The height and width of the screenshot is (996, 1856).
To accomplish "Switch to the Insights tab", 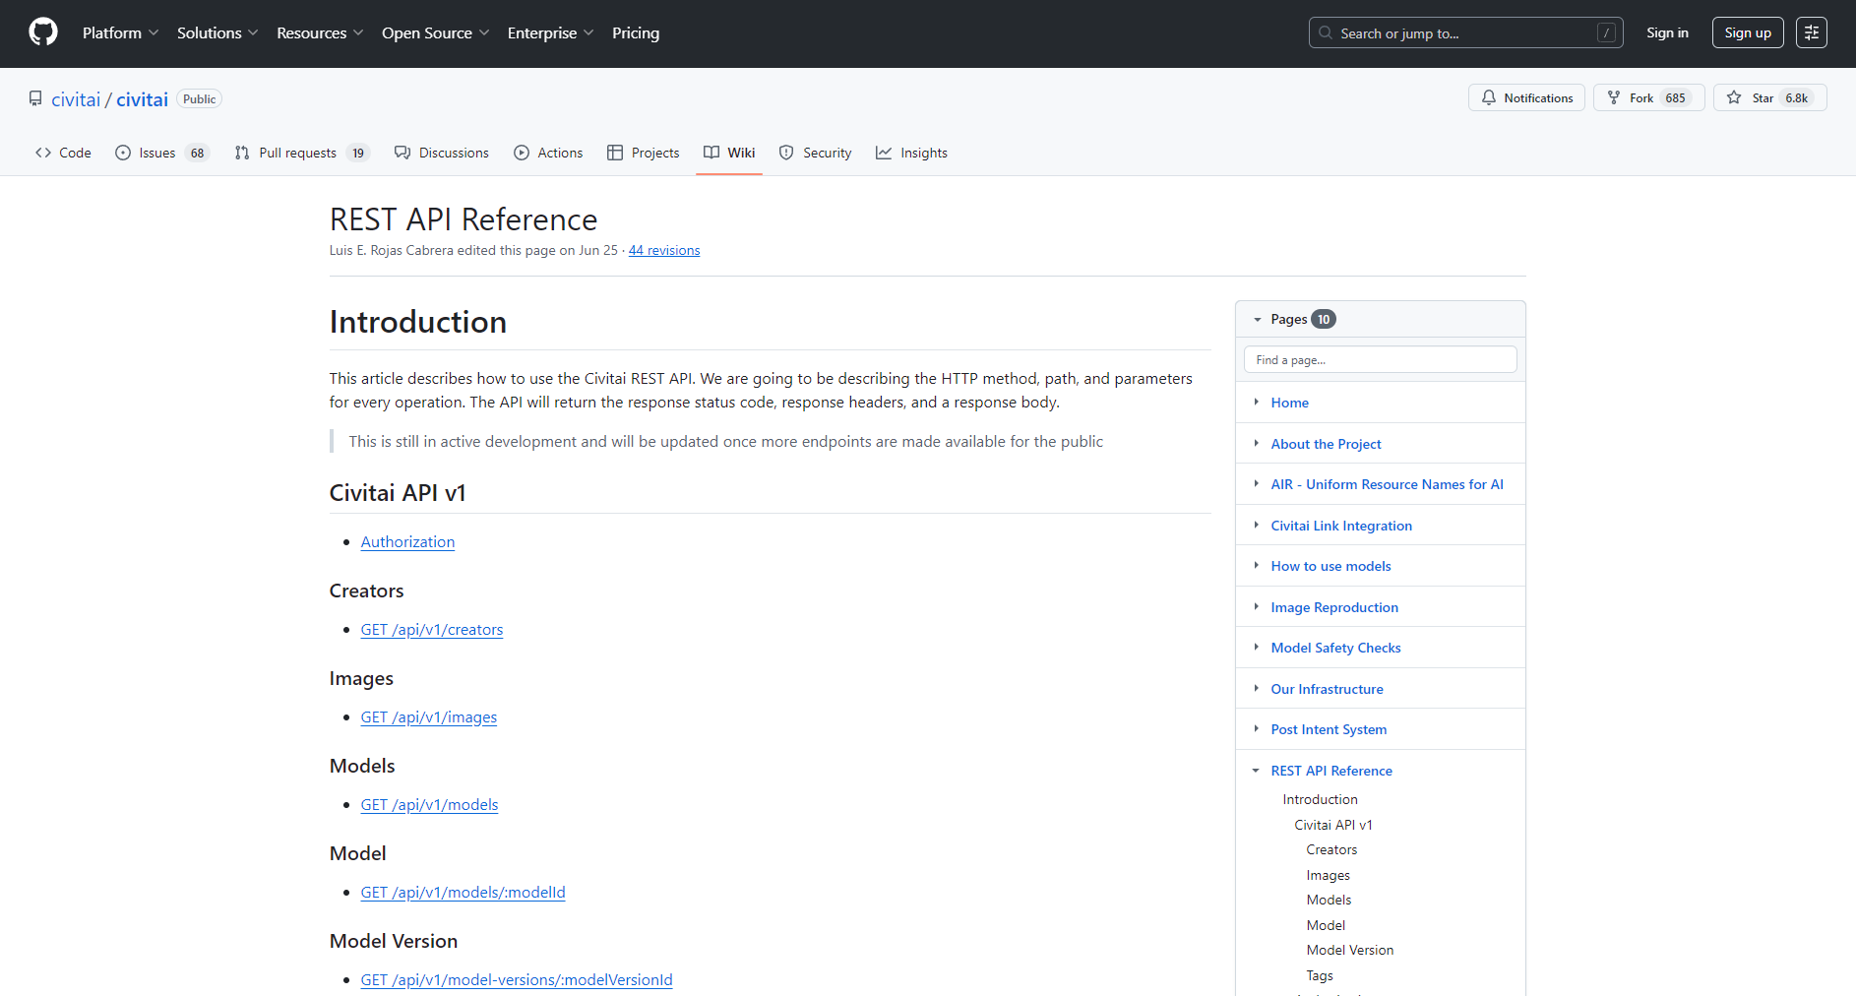I will point(911,153).
